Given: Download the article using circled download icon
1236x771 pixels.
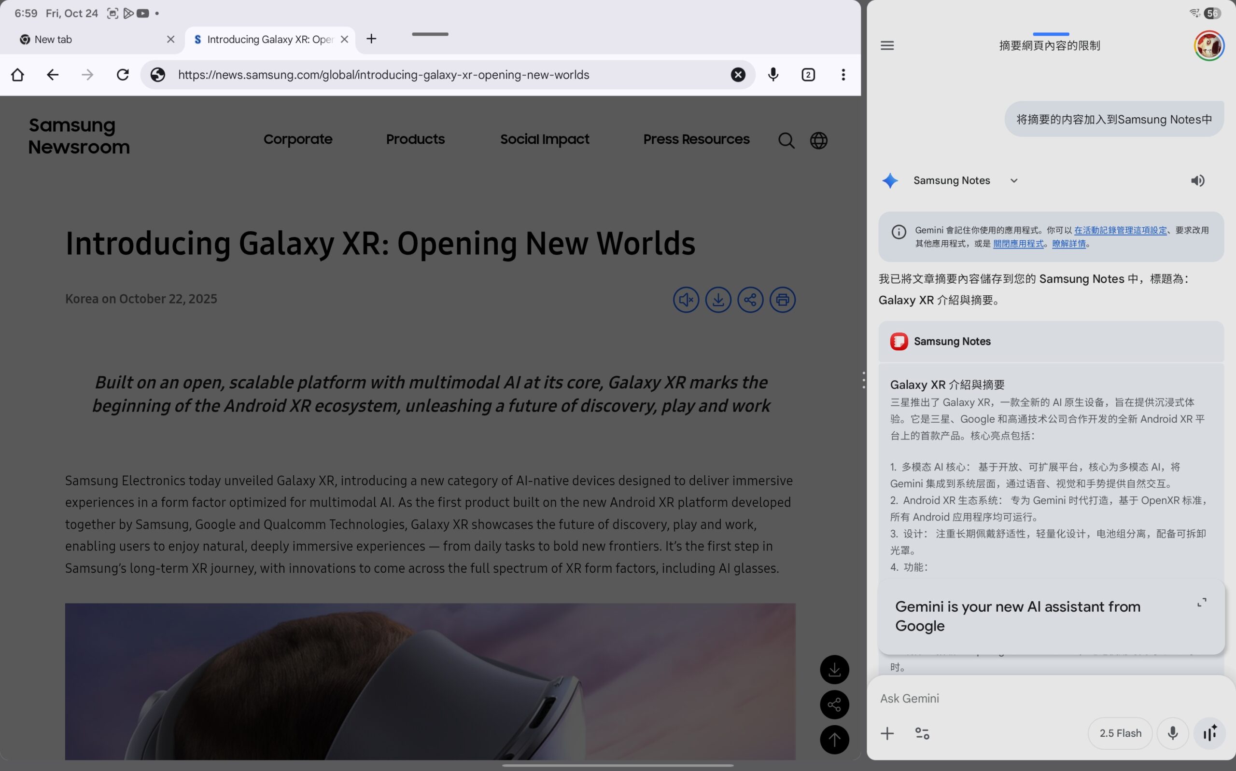Looking at the screenshot, I should point(718,300).
